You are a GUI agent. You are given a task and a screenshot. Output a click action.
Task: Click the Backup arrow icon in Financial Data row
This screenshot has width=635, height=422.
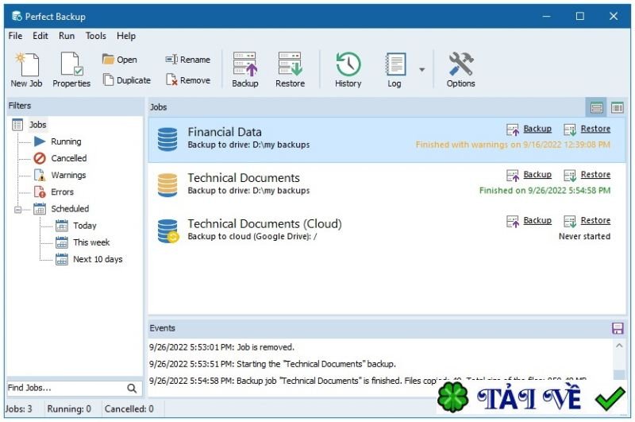click(513, 130)
